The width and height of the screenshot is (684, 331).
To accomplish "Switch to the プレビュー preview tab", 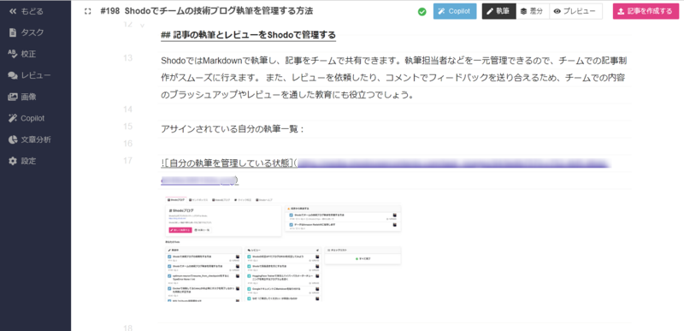I will pos(575,11).
